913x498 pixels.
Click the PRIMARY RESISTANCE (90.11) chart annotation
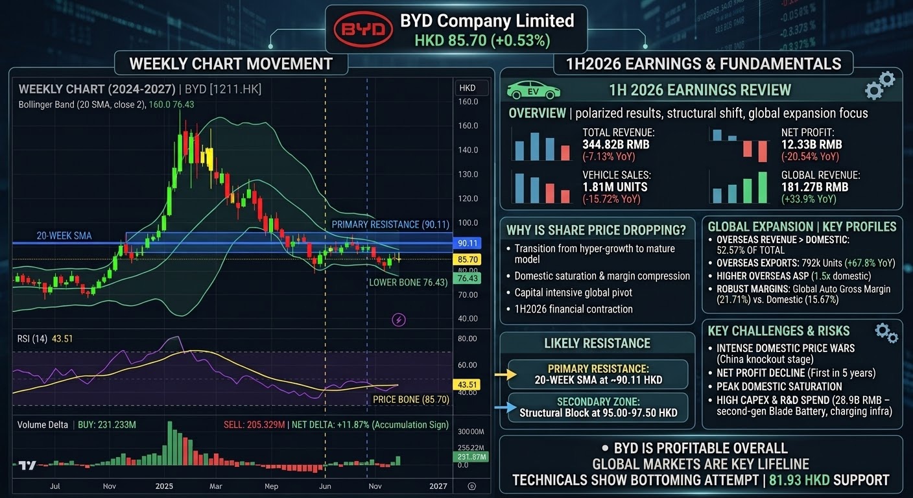[x=390, y=224]
